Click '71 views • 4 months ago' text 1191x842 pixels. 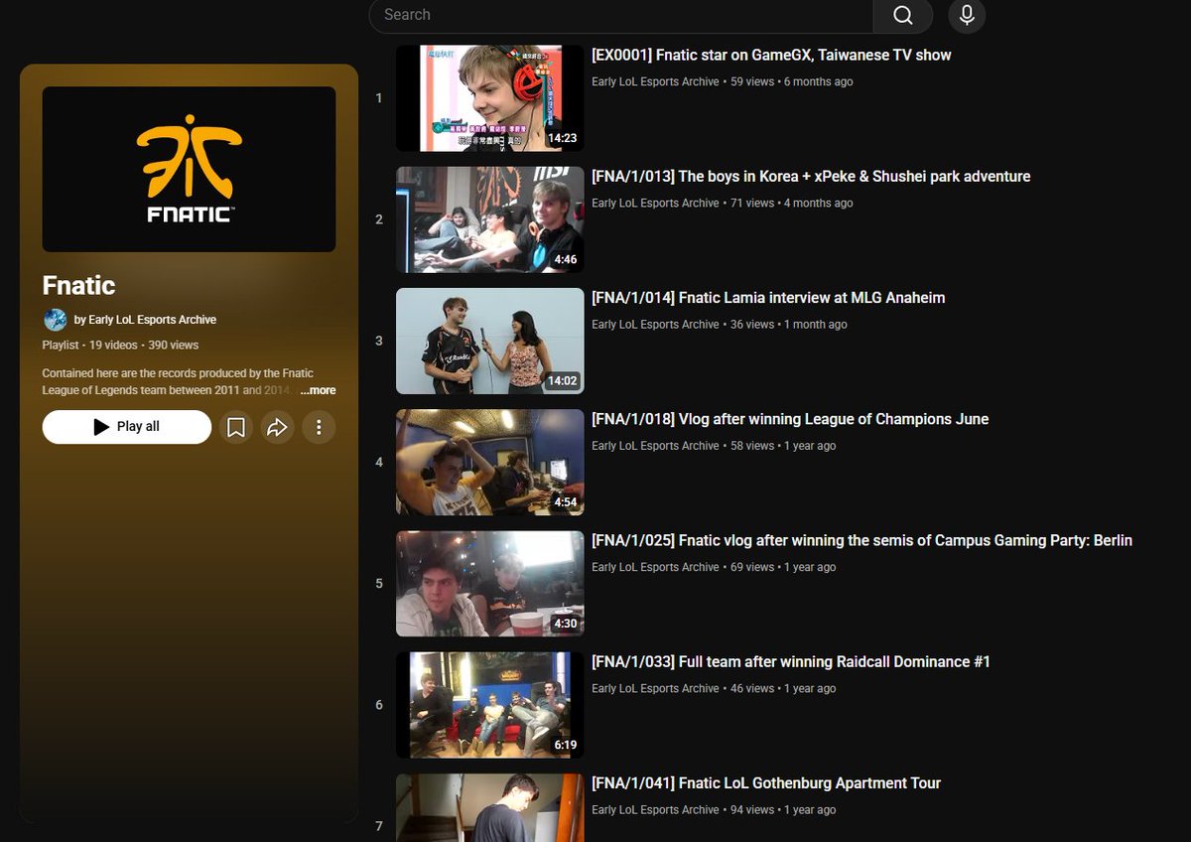click(792, 203)
